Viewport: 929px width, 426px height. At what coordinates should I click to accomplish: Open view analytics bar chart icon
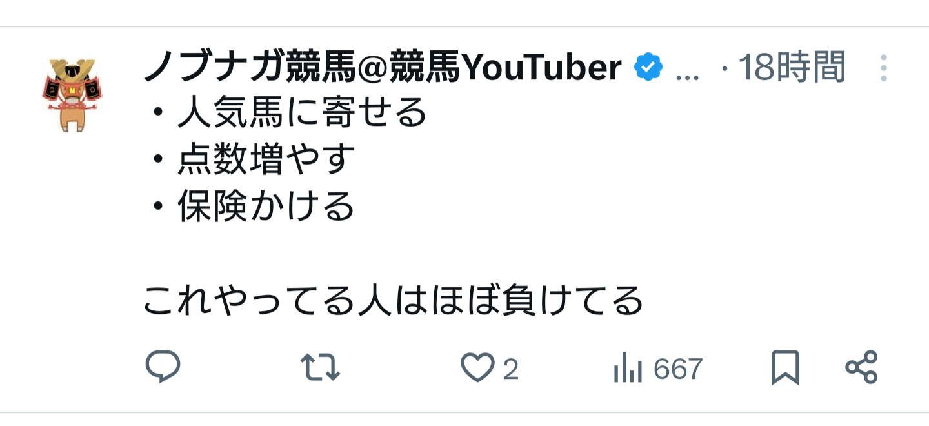[628, 369]
